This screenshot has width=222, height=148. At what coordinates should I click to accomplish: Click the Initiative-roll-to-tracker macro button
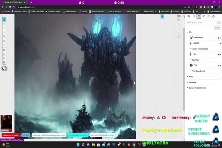click(11, 135)
